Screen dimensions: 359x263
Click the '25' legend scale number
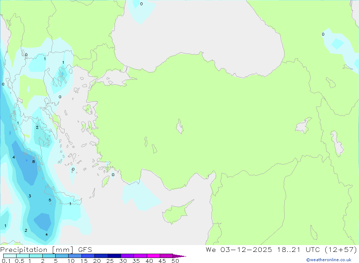tap(110, 261)
